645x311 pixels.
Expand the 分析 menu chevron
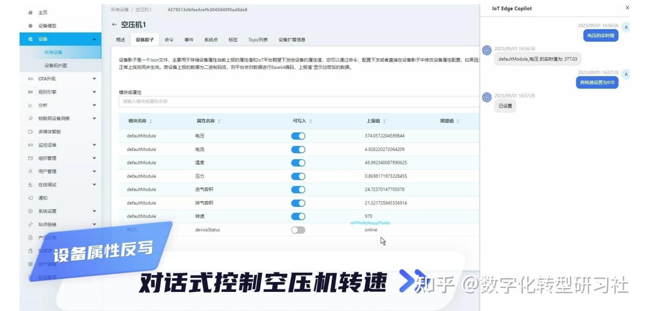click(x=95, y=105)
